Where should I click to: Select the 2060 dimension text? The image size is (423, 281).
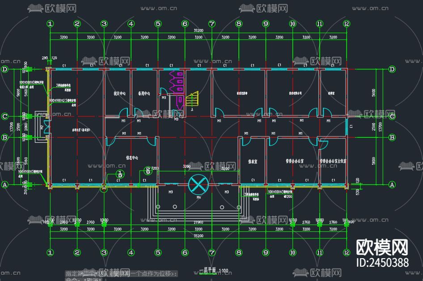tap(26, 127)
